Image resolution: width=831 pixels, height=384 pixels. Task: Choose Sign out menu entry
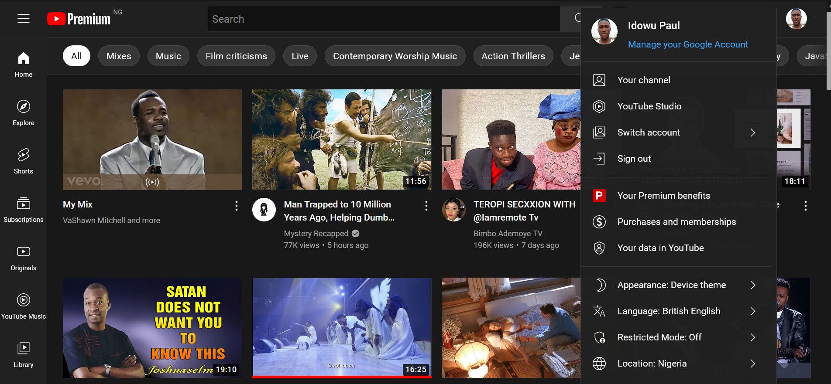(x=679, y=159)
